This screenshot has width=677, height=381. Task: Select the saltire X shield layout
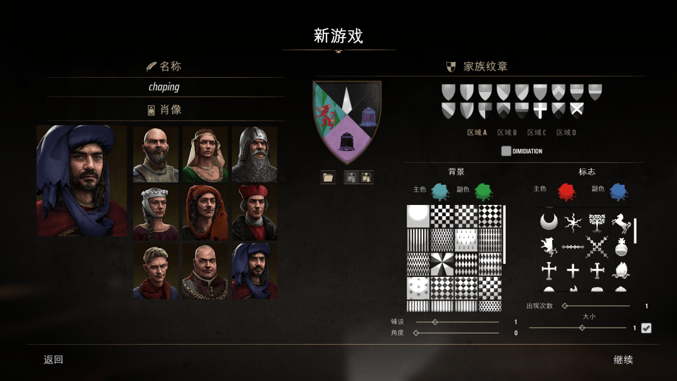pyautogui.click(x=577, y=110)
